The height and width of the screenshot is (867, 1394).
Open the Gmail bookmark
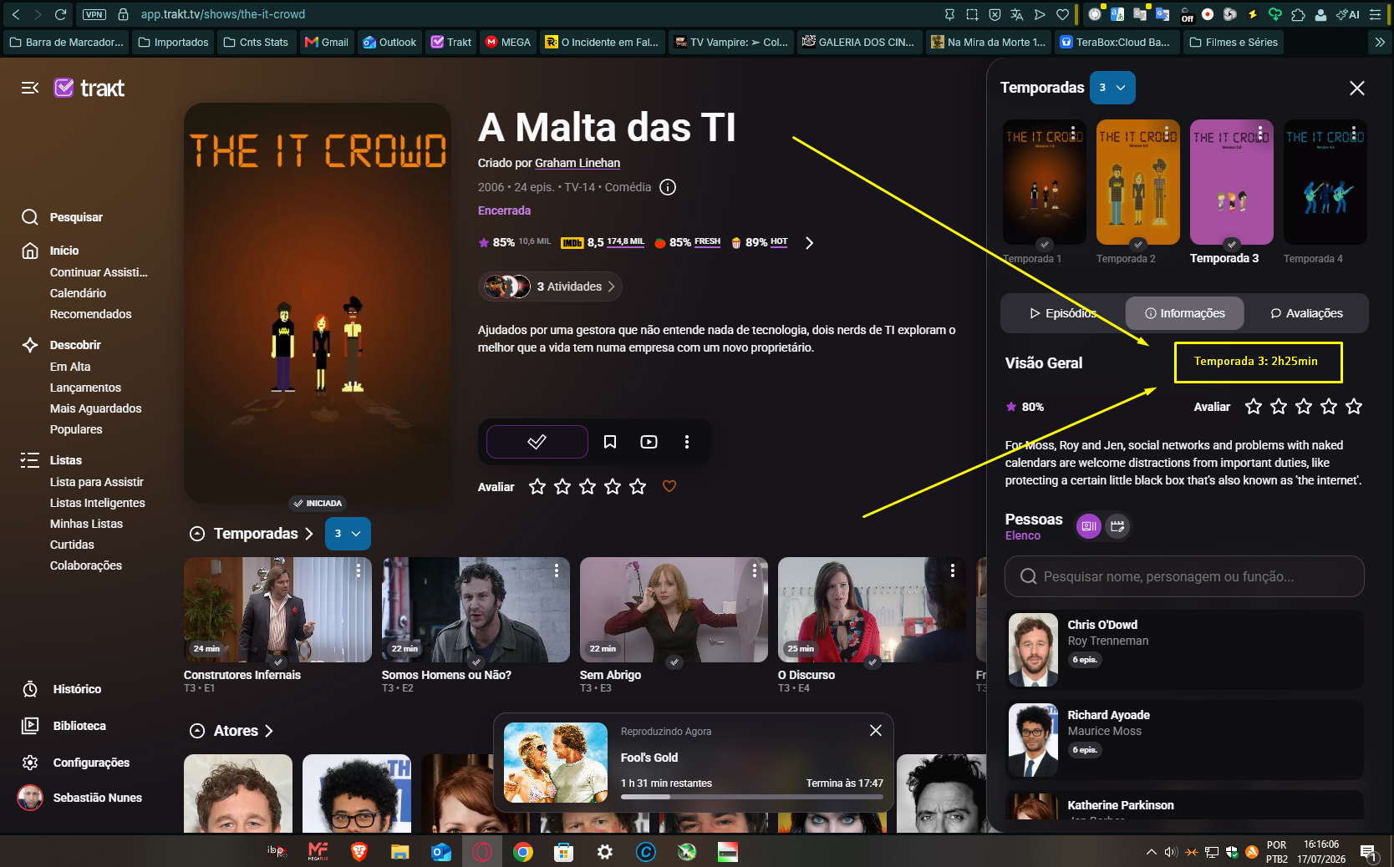coord(327,42)
